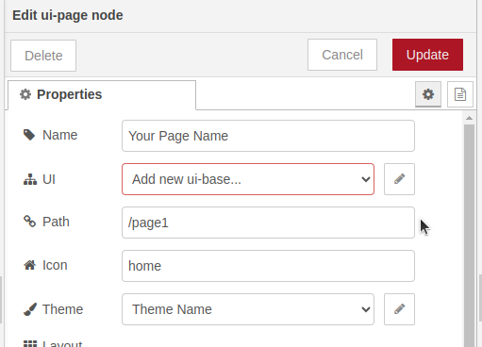Click the red Update button
The image size is (482, 347).
pyautogui.click(x=427, y=55)
